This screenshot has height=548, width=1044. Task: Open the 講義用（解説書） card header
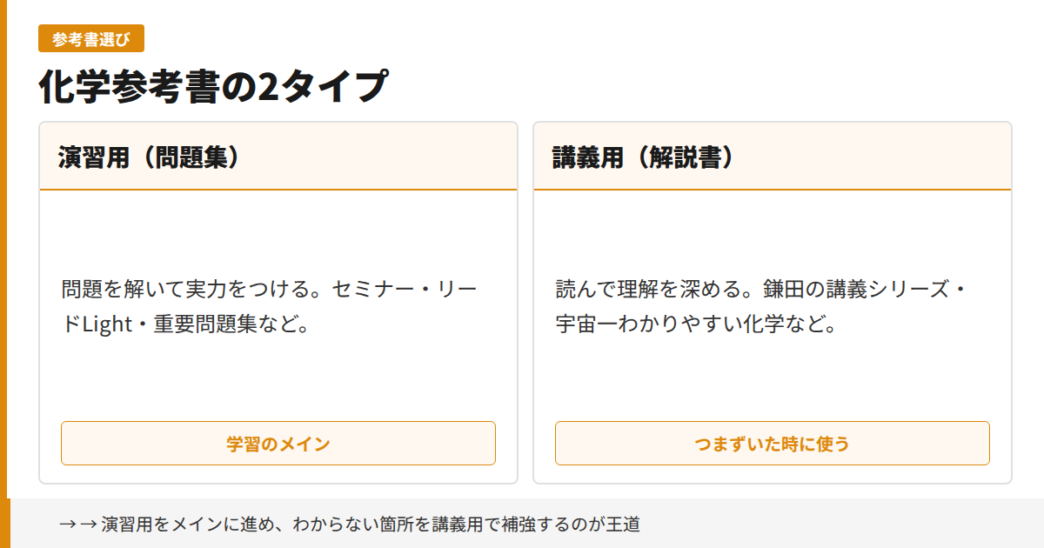(x=642, y=157)
